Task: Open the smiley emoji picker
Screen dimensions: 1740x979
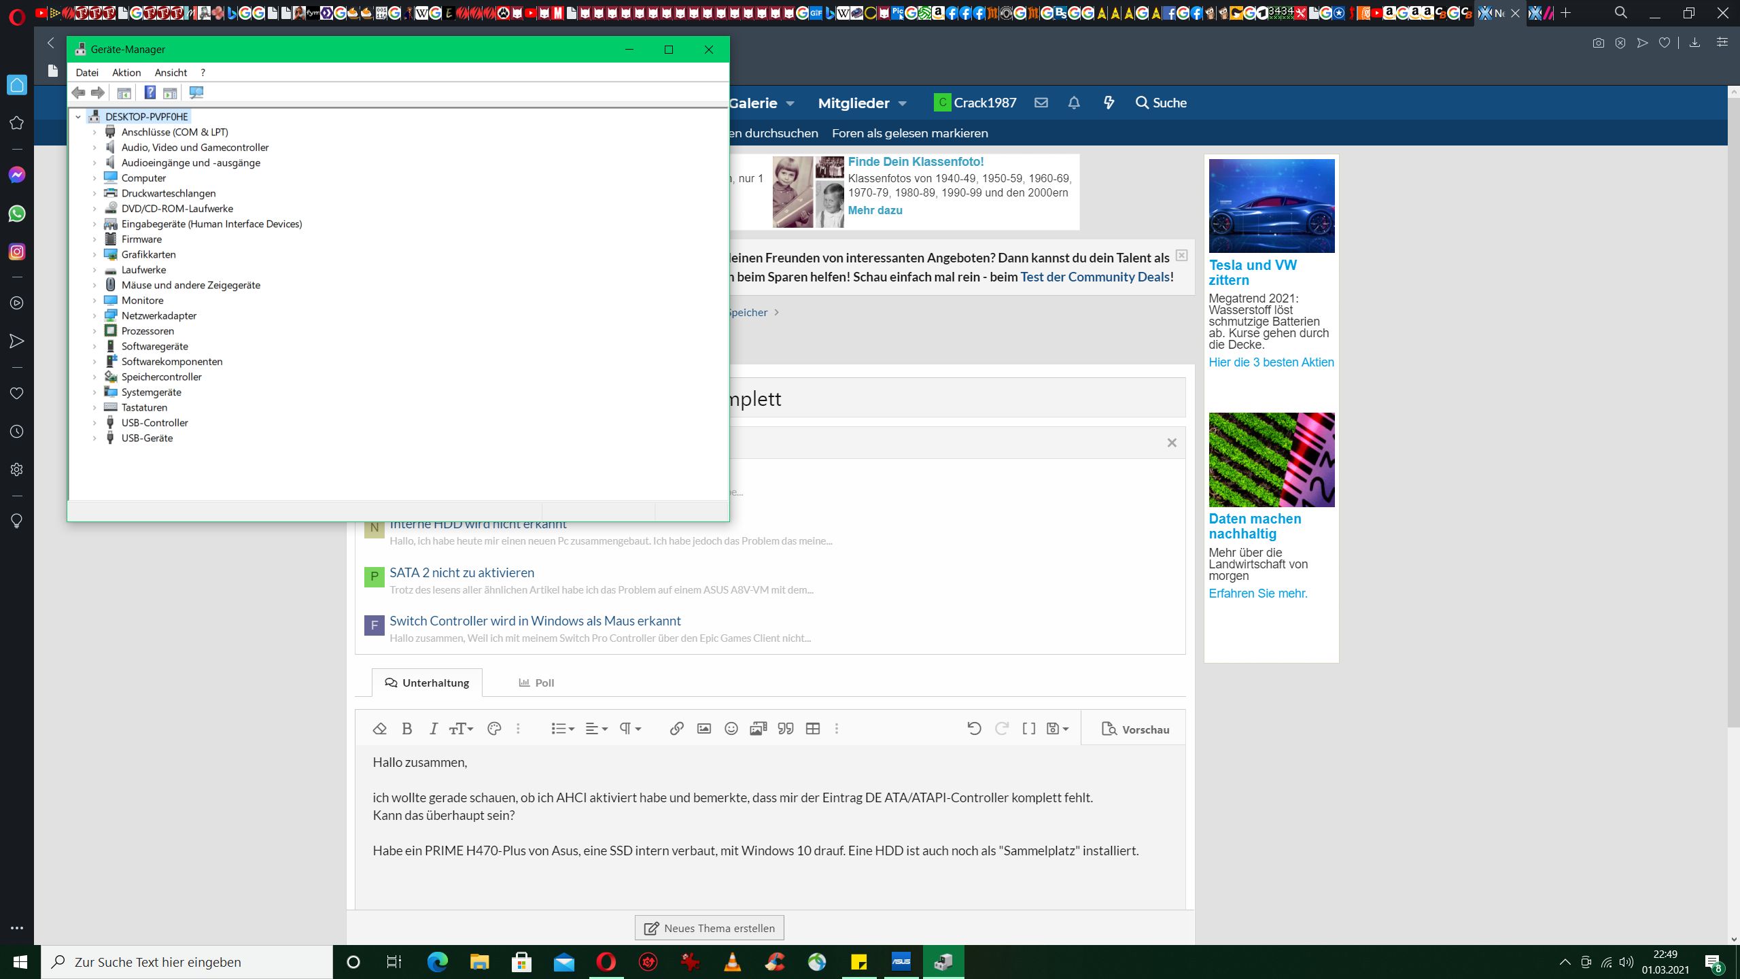Action: coord(731,729)
